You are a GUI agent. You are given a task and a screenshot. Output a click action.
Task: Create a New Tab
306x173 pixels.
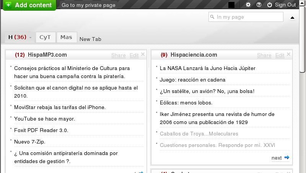click(90, 39)
